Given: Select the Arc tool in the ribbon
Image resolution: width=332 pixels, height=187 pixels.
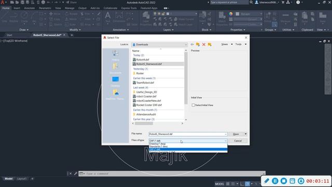Looking at the screenshot, I should point(34,17).
